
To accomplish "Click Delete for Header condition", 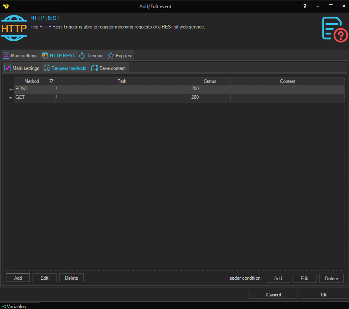I will point(331,278).
